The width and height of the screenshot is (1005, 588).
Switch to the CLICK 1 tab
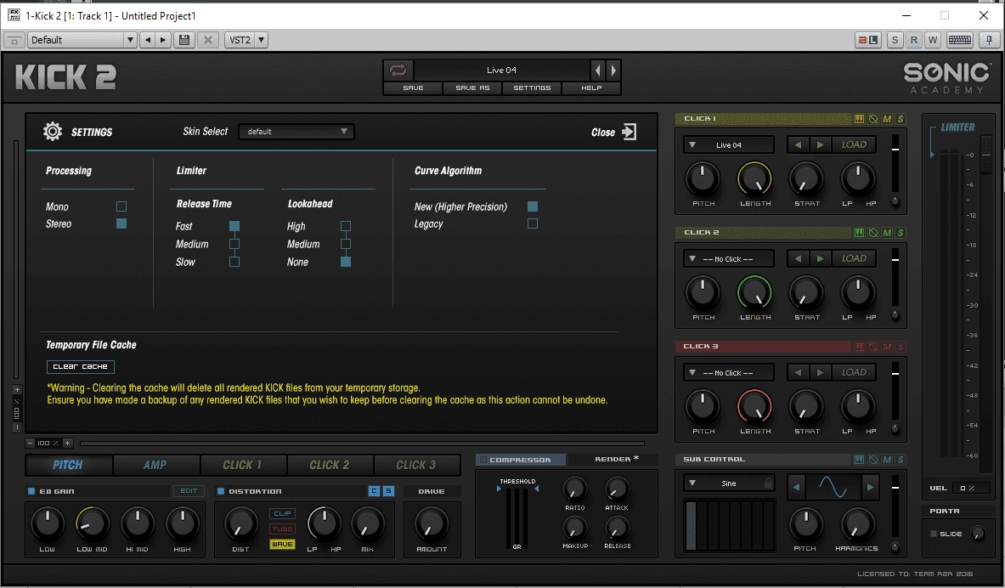pos(242,465)
